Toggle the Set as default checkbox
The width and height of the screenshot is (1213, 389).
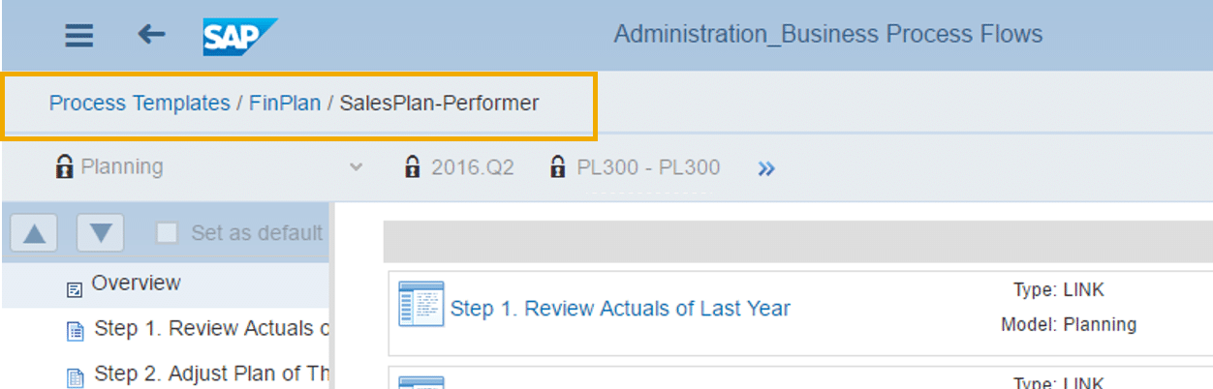tap(168, 232)
